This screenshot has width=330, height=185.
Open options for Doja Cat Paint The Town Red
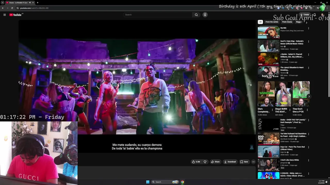(308, 147)
